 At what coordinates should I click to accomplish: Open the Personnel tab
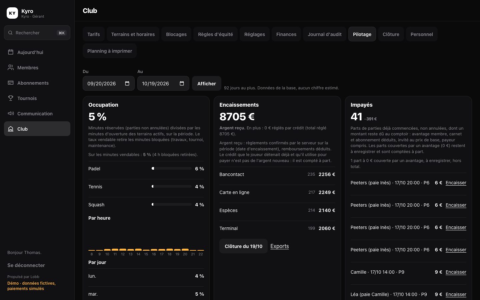[422, 34]
